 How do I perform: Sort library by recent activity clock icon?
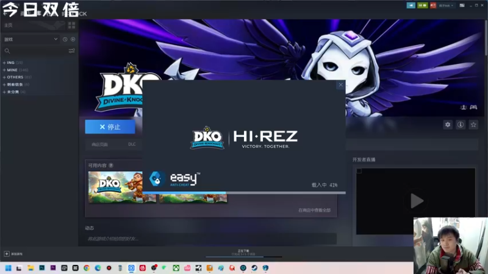coord(65,40)
